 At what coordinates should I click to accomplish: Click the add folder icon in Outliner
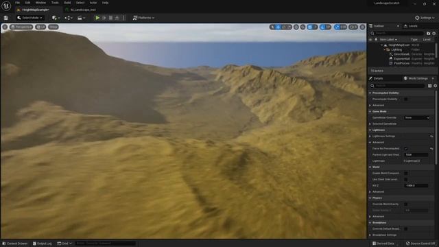[428, 34]
